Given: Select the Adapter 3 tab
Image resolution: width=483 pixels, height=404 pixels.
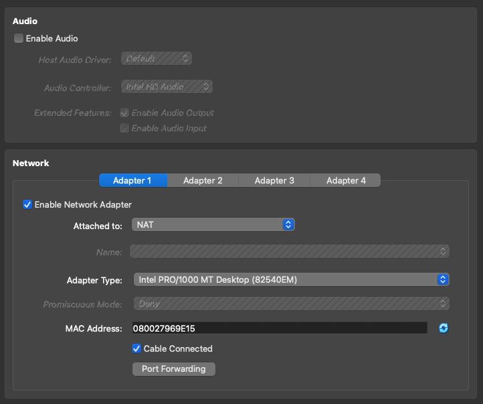Looking at the screenshot, I should tap(274, 180).
